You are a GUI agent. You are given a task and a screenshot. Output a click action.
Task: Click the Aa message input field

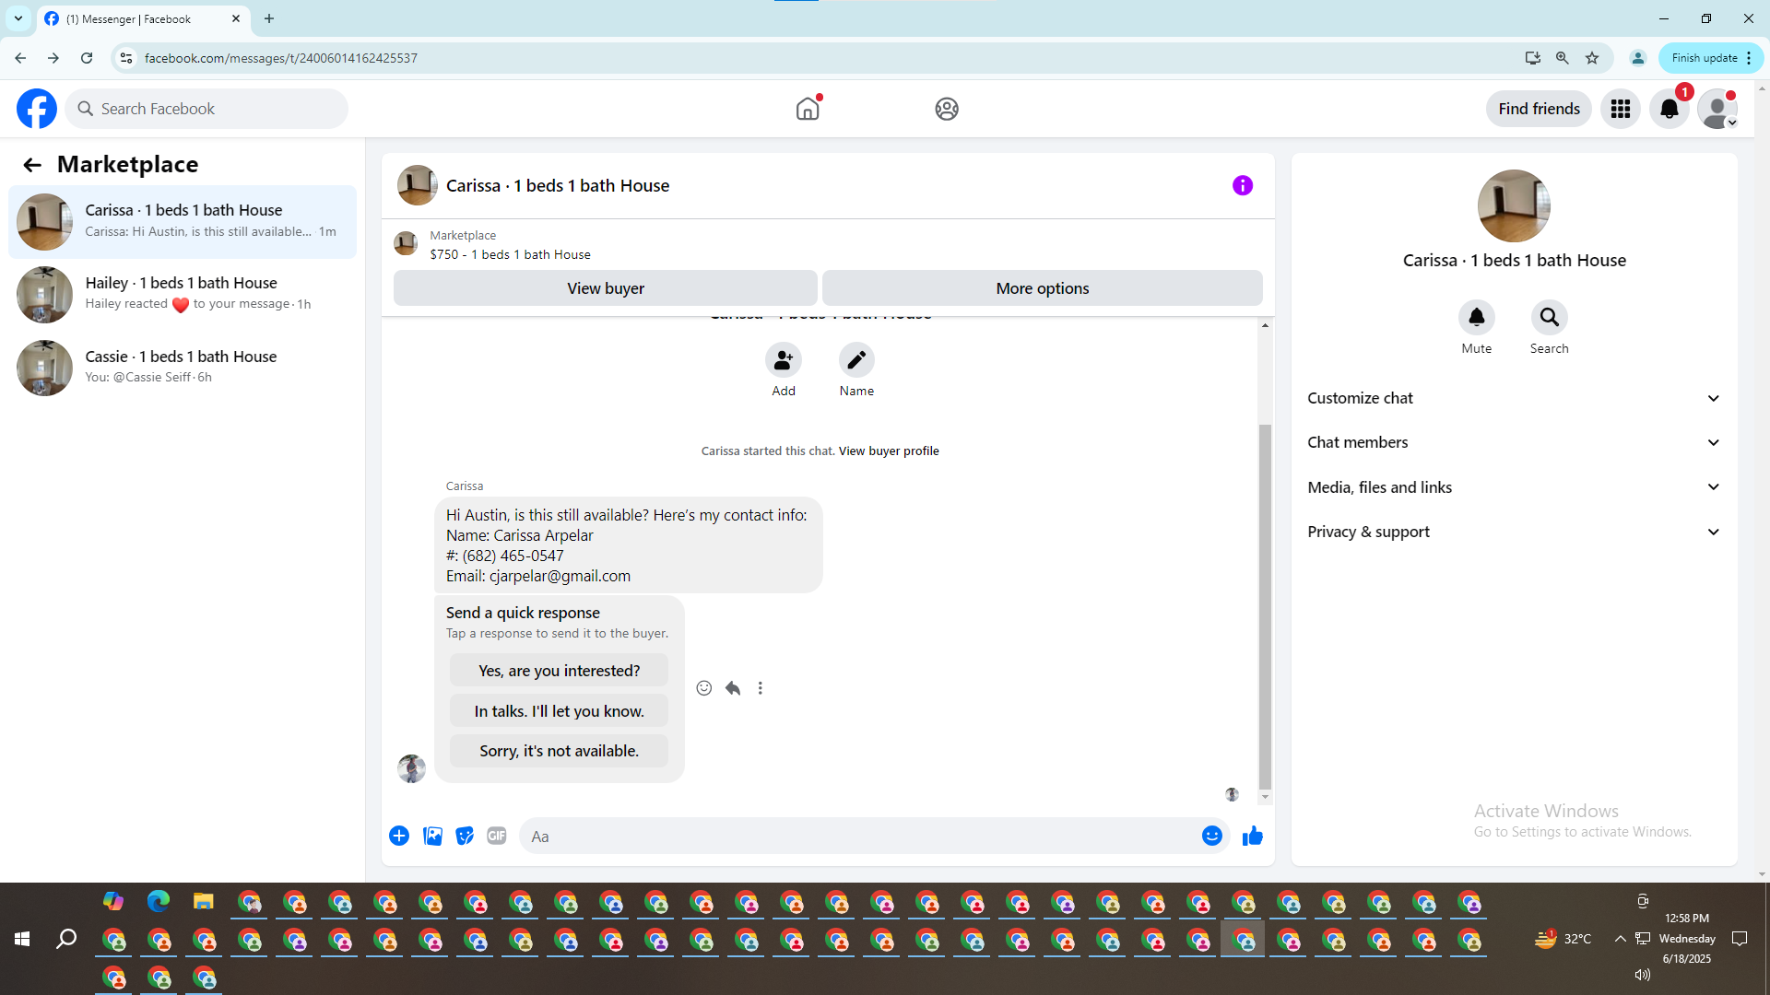tap(857, 837)
